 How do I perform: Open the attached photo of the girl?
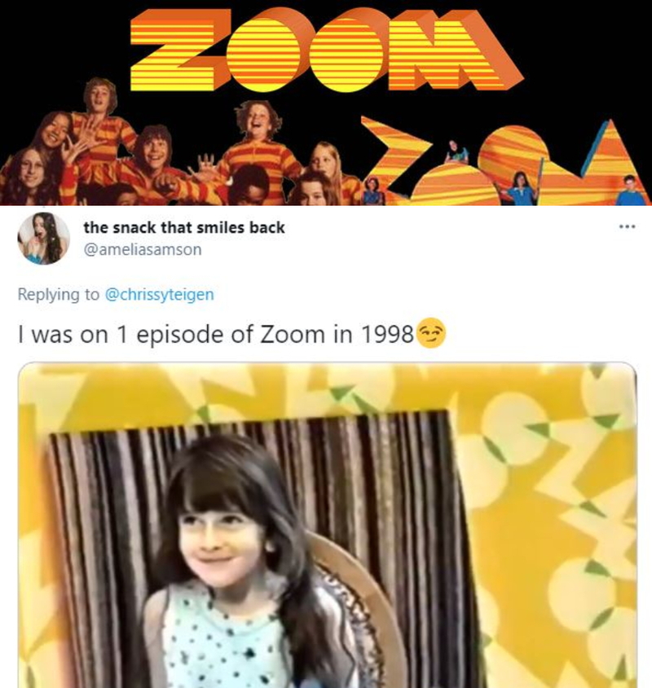pyautogui.click(x=328, y=525)
